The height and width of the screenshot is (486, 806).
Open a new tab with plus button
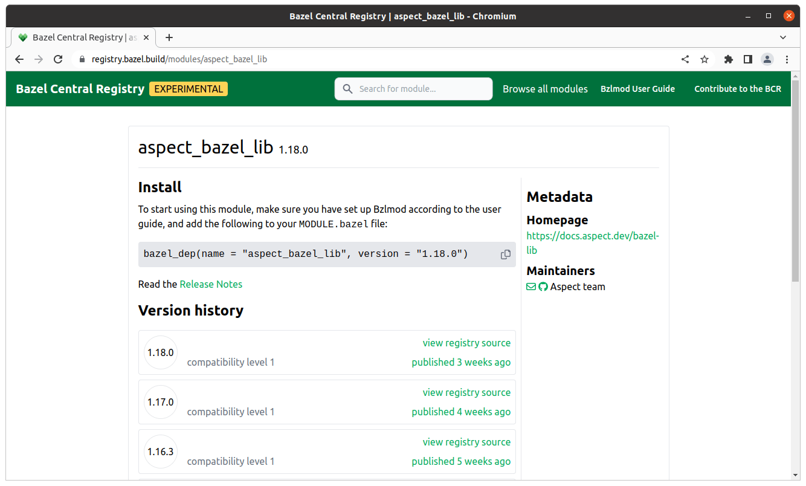169,37
